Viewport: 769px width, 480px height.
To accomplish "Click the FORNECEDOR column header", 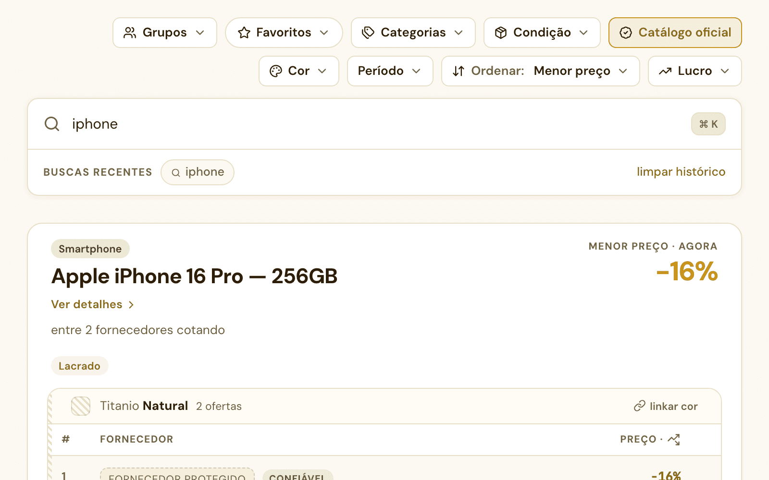I will tap(136, 439).
